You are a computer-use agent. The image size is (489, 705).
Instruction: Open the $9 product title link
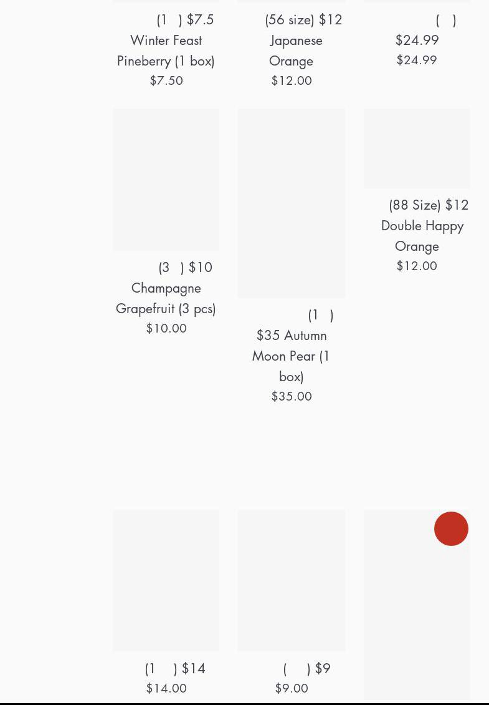pos(306,668)
